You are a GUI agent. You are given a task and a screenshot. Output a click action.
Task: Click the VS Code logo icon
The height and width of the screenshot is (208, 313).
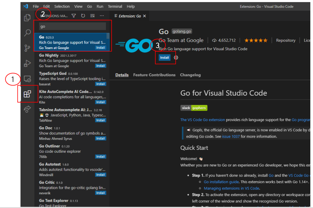[26, 6]
